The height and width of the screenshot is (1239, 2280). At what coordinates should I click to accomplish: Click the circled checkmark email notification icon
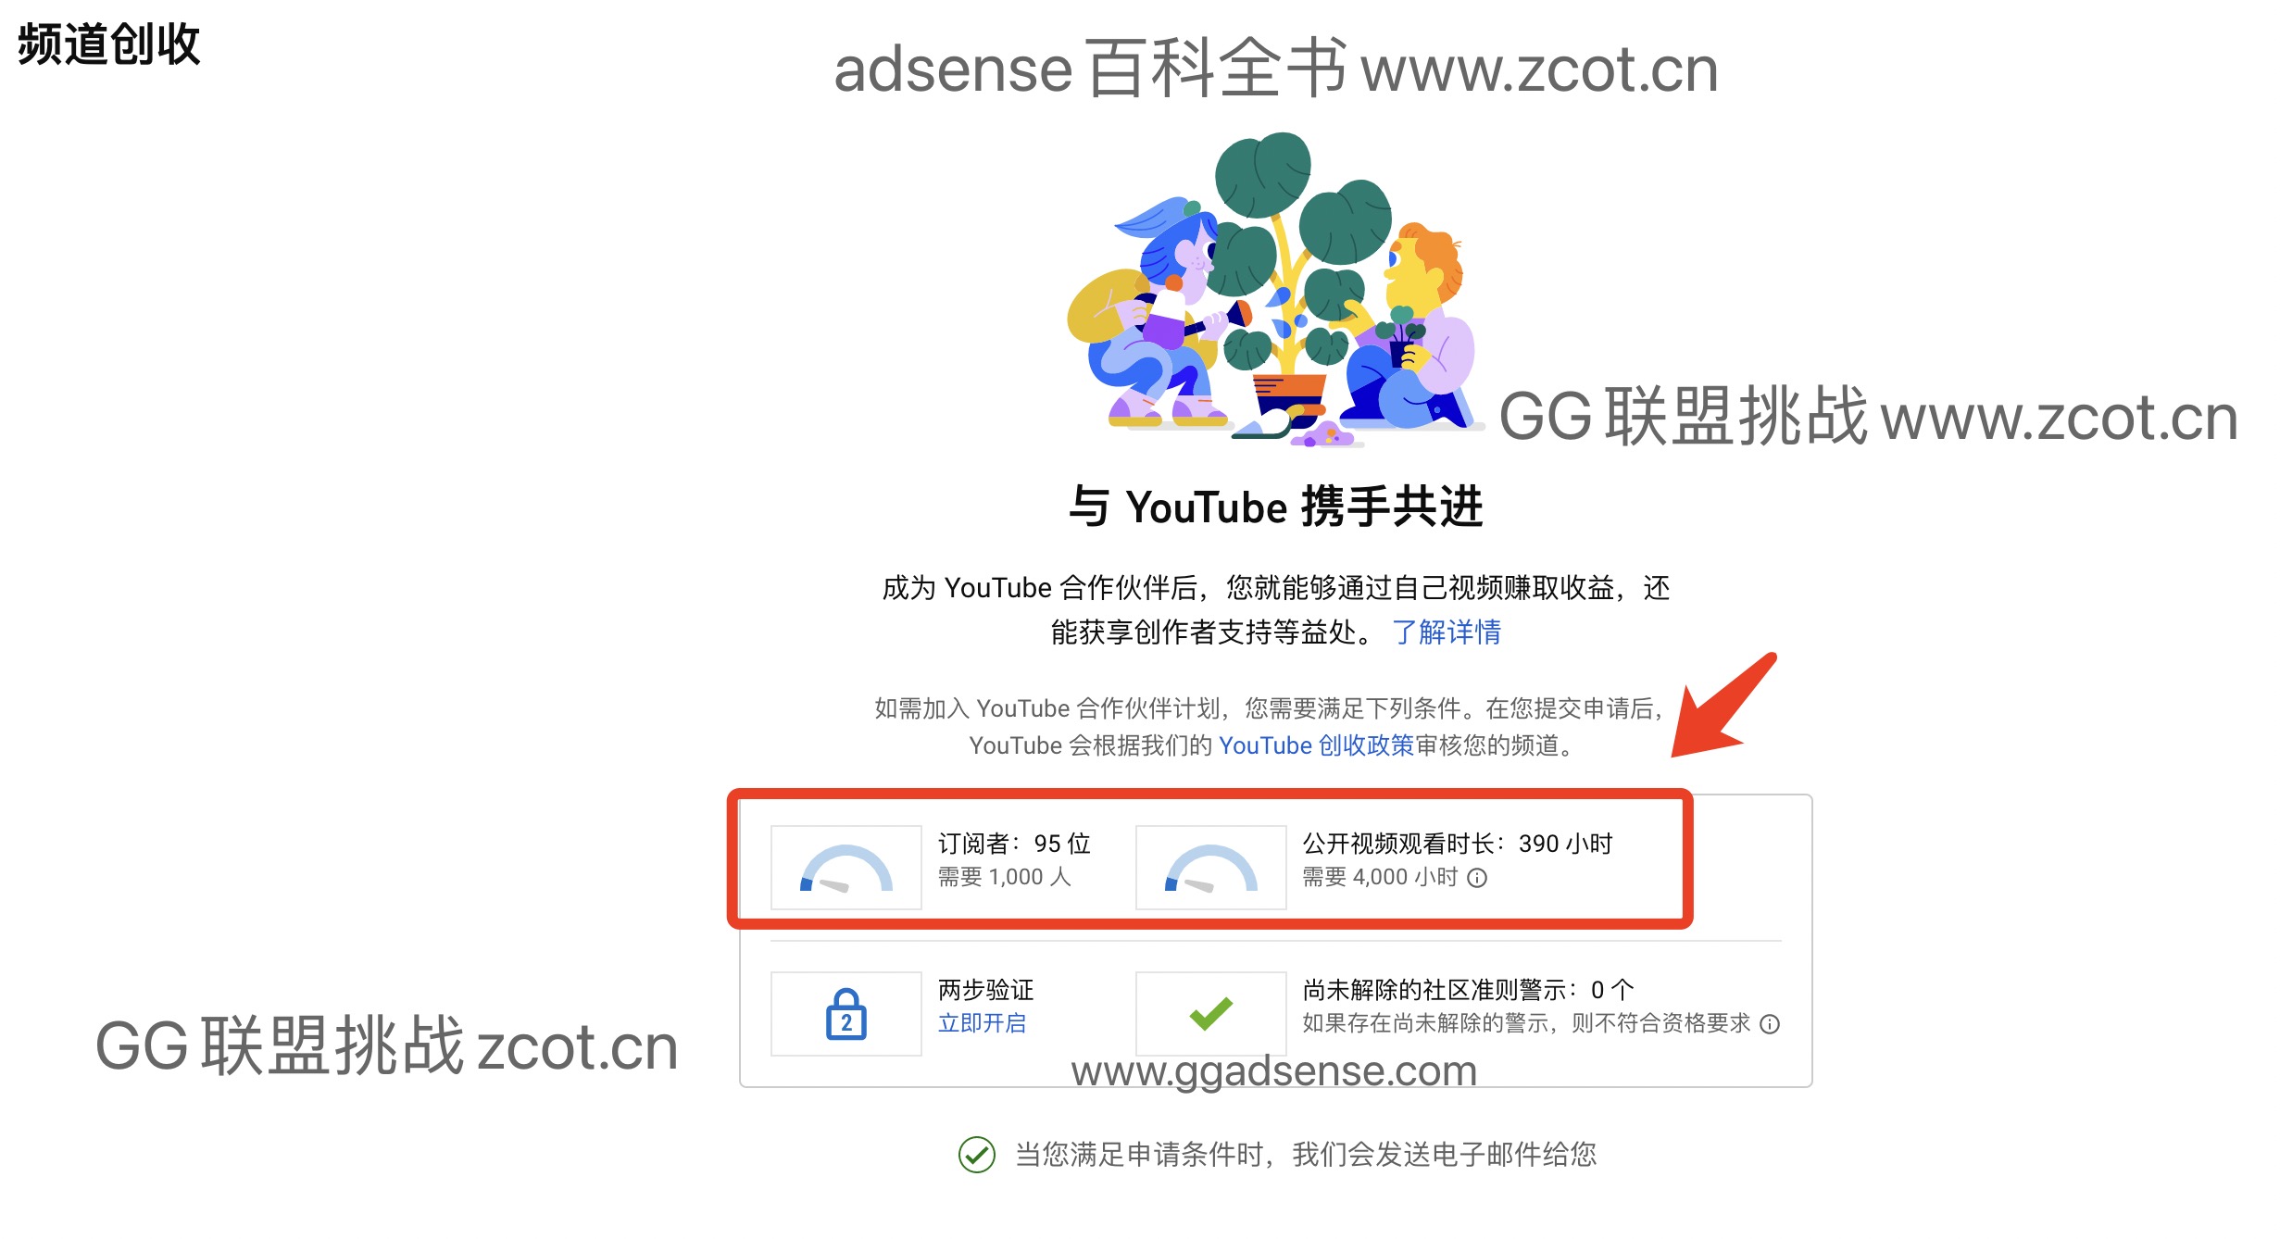976,1155
